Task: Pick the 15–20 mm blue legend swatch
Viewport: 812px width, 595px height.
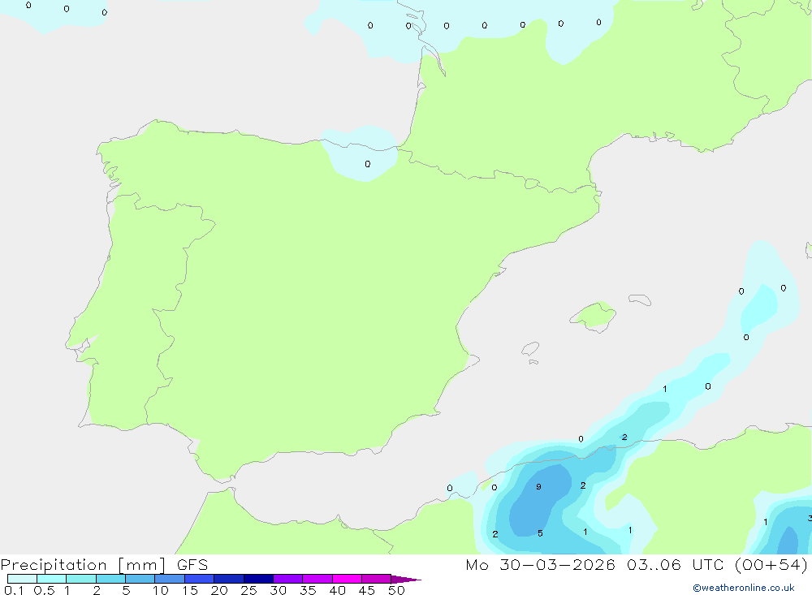Action: point(200,579)
